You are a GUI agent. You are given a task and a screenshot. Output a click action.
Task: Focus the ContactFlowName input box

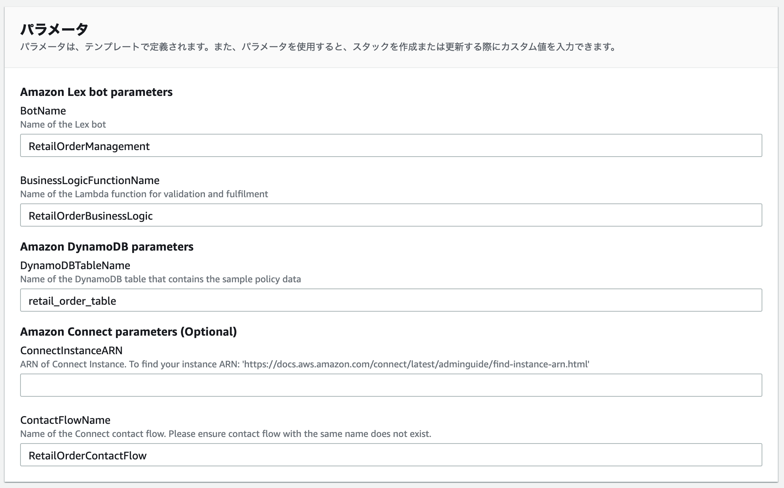click(x=390, y=455)
